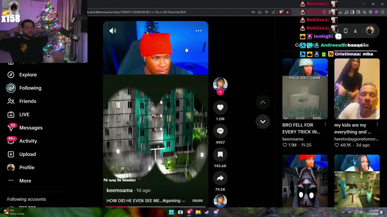Click the zoom magnifier icon in address bar

(x=267, y=12)
